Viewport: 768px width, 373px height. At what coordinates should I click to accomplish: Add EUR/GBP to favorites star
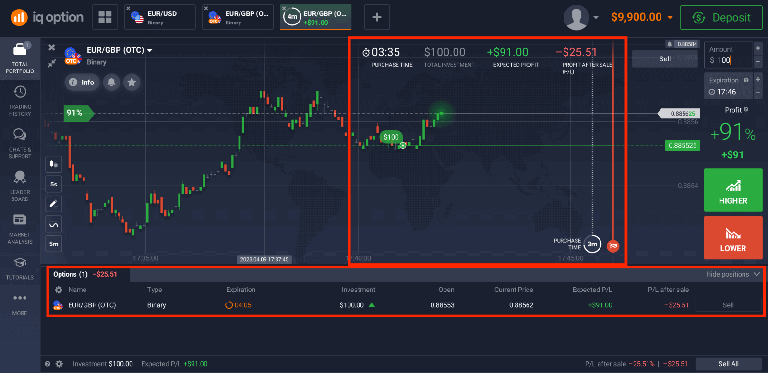[x=132, y=82]
